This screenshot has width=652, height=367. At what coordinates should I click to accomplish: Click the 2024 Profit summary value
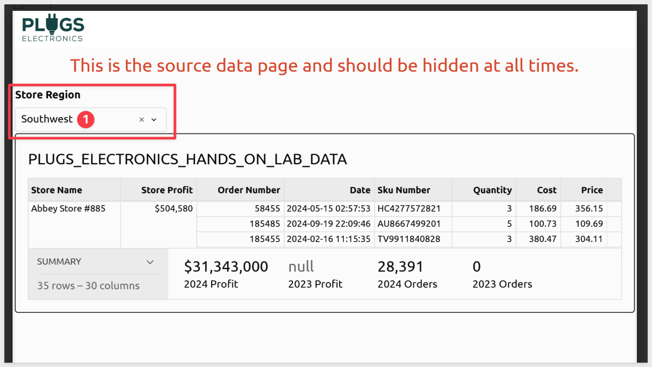click(226, 267)
